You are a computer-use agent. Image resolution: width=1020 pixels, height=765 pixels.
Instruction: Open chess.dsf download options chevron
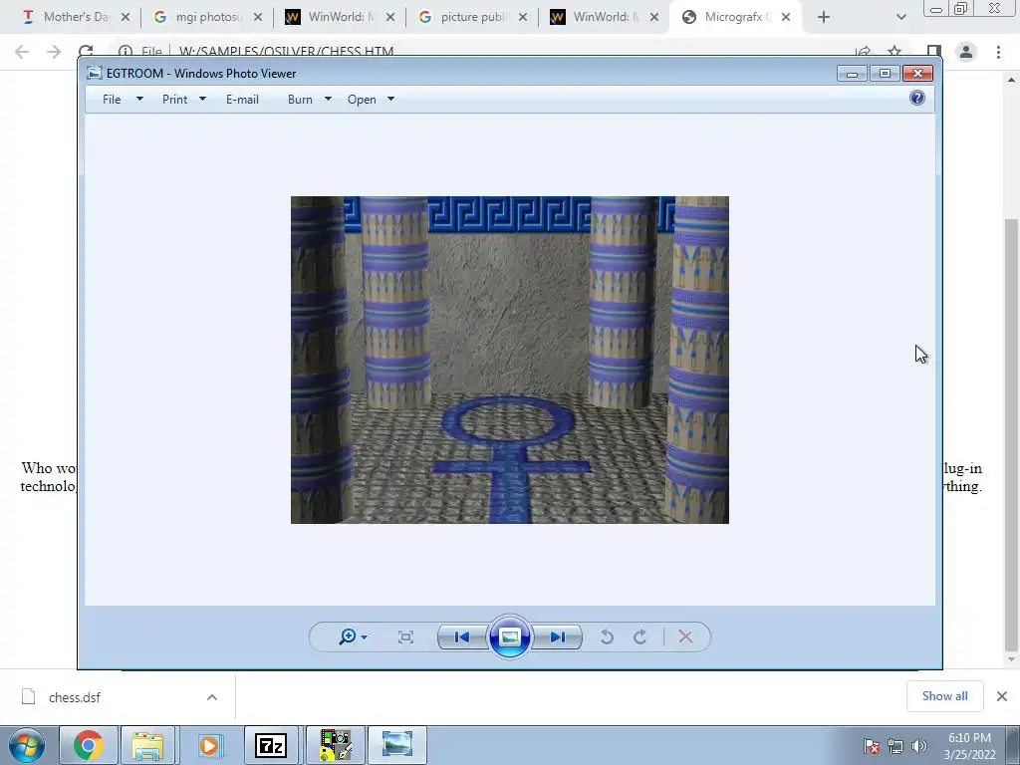tap(212, 697)
